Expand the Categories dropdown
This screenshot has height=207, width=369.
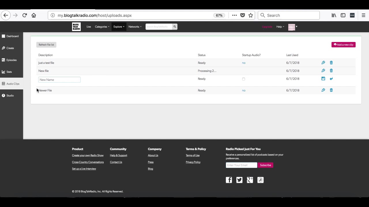coord(102,27)
